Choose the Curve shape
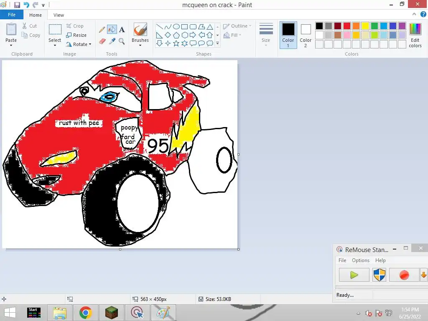Viewport: 428px width, 321px height. click(x=168, y=26)
